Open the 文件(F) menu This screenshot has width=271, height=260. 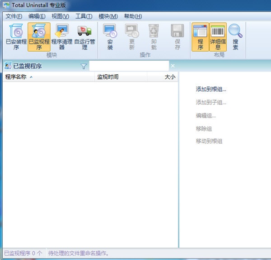click(14, 16)
